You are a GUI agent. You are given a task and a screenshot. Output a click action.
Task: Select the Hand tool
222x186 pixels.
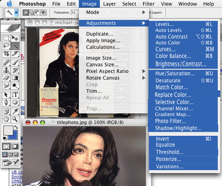click(x=6, y=119)
